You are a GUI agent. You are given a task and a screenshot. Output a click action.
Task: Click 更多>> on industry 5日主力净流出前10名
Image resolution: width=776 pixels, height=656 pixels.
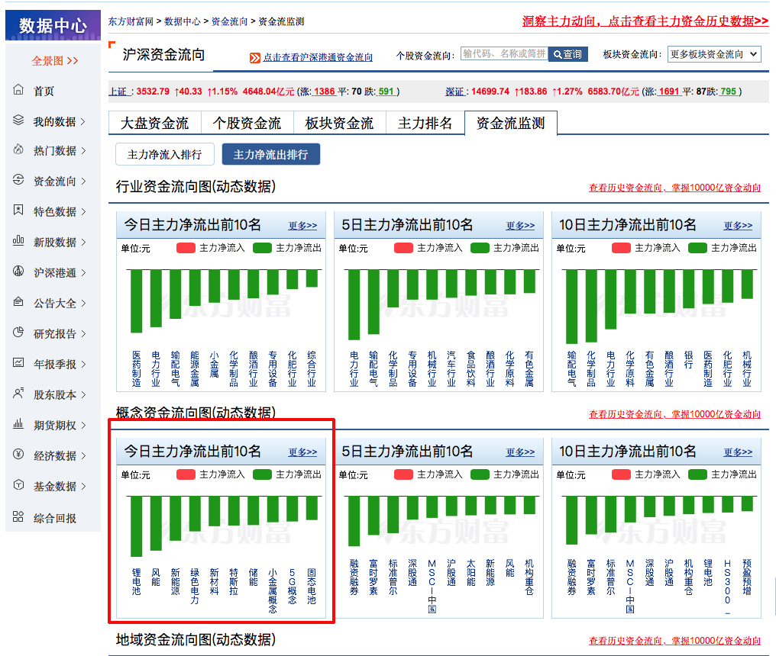(x=520, y=226)
